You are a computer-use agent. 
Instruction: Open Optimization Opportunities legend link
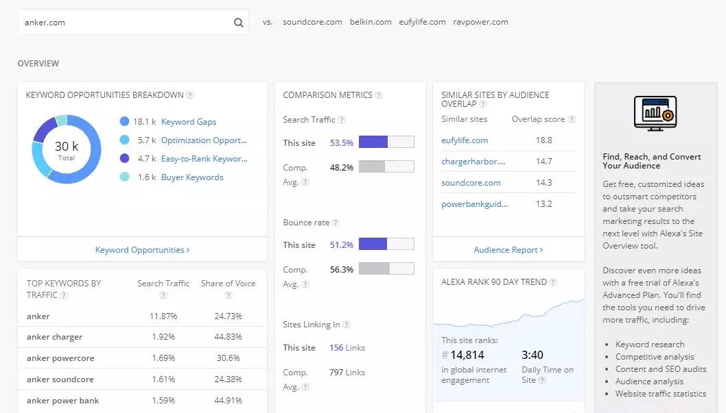(x=204, y=140)
